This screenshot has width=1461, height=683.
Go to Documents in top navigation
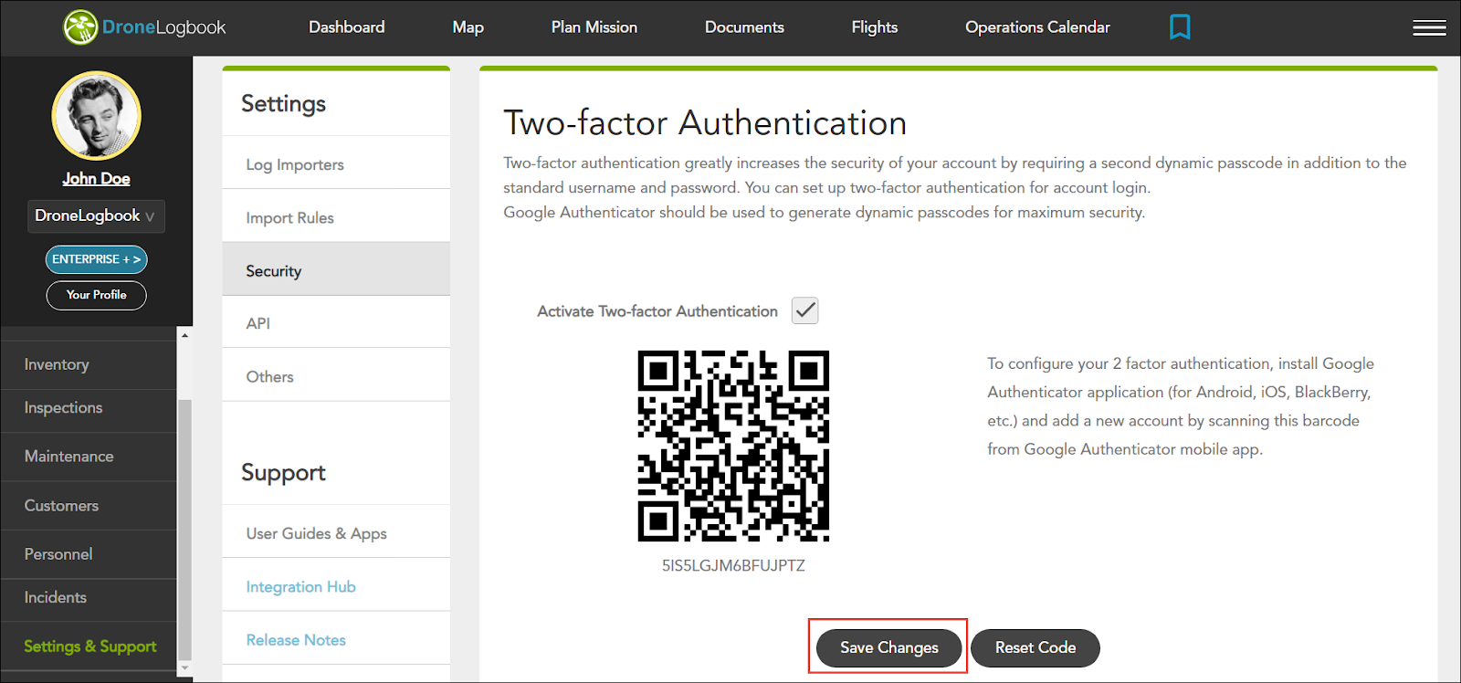coord(744,27)
